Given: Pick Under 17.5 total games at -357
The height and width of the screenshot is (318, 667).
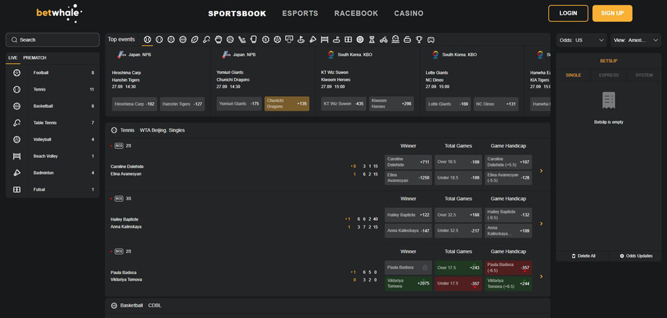Looking at the screenshot, I should point(458,283).
